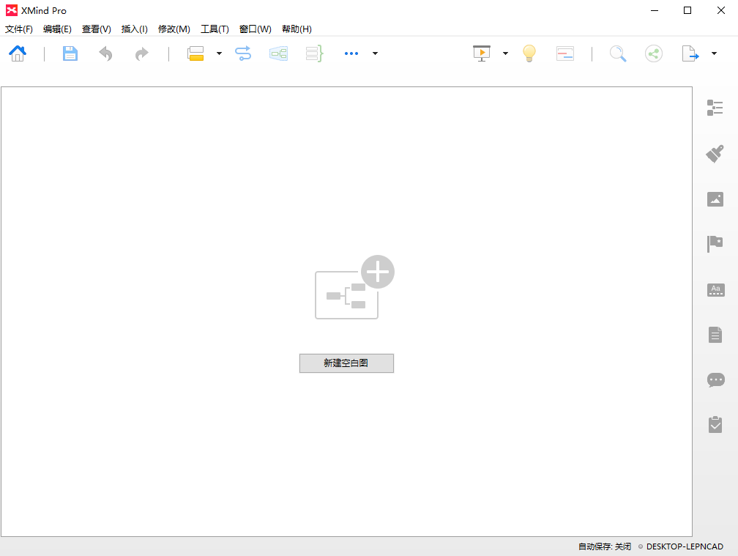Start presentation mode

[482, 53]
